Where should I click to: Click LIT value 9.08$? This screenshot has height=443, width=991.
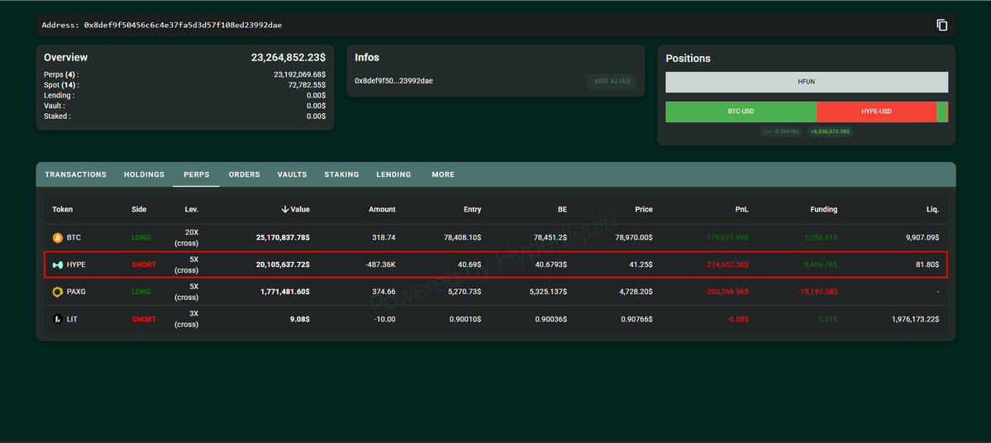tap(299, 320)
